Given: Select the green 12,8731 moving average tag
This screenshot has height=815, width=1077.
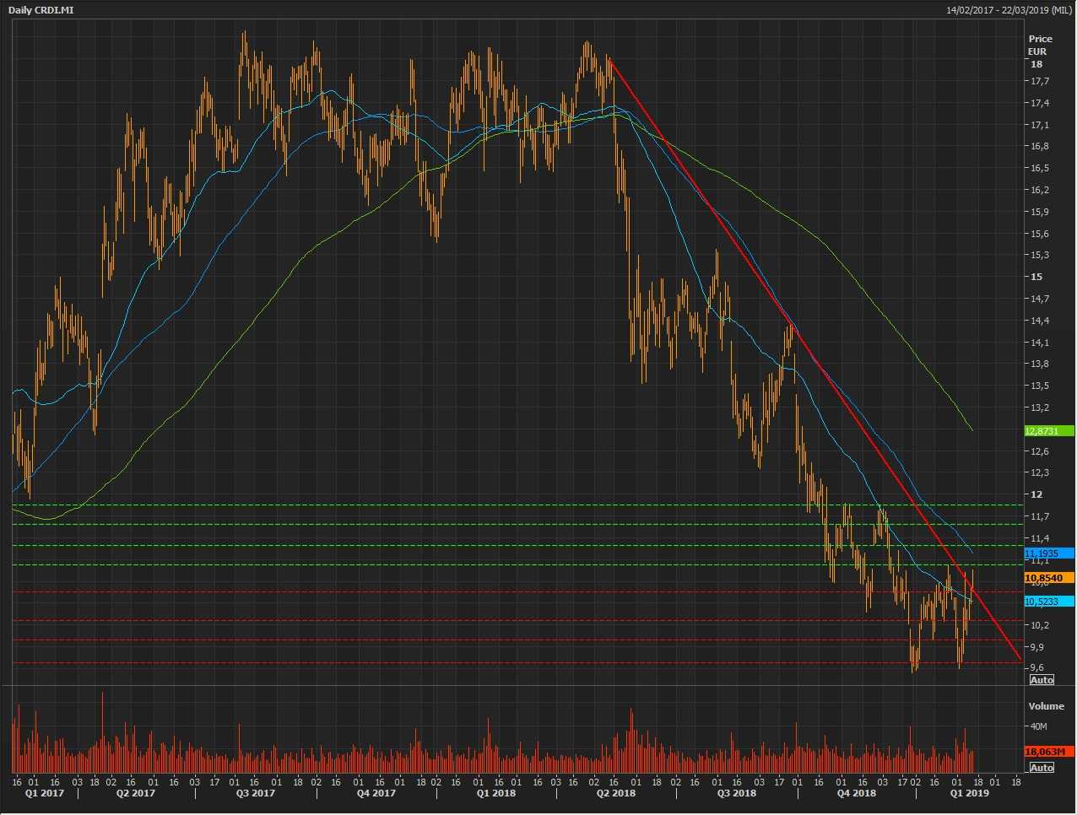Looking at the screenshot, I should pos(1041,431).
